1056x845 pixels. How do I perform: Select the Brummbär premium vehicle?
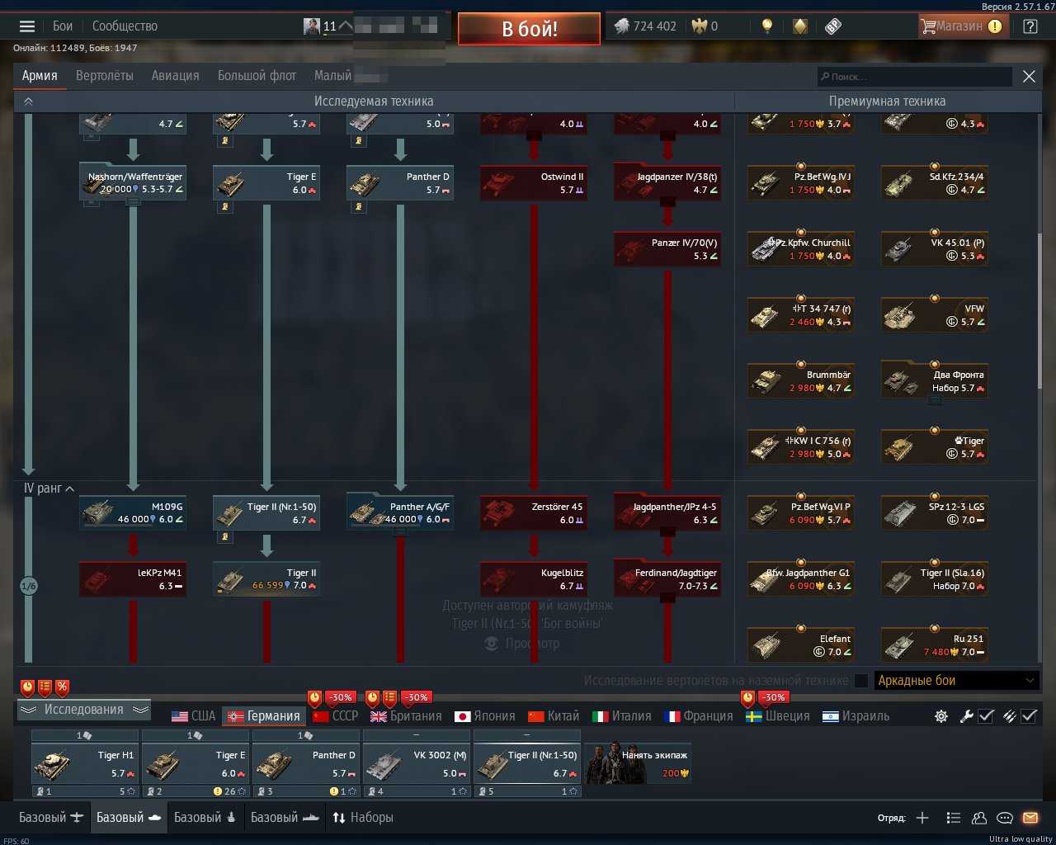tap(801, 381)
